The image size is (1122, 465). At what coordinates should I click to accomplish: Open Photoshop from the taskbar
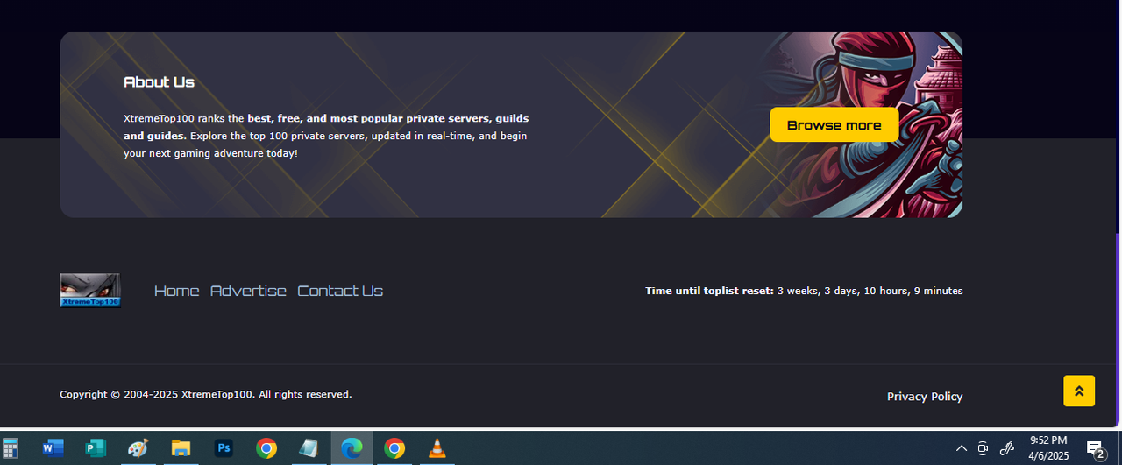click(224, 448)
